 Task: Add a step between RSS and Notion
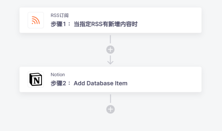[x=110, y=50]
